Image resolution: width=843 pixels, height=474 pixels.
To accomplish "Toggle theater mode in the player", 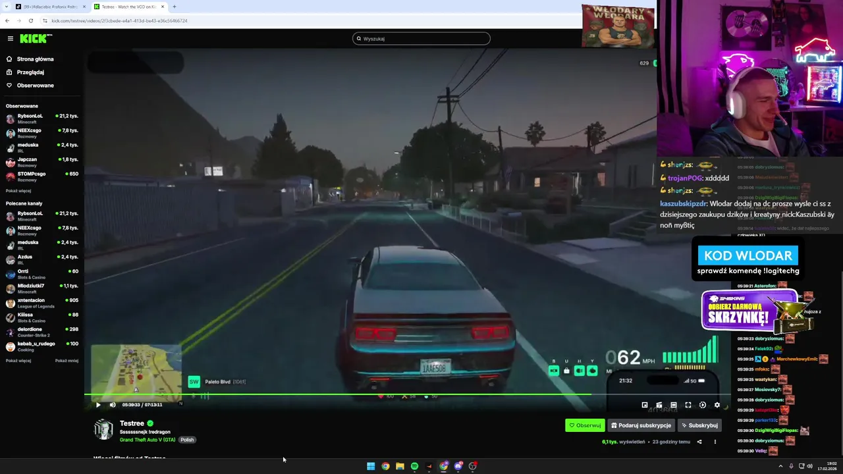I will point(674,405).
